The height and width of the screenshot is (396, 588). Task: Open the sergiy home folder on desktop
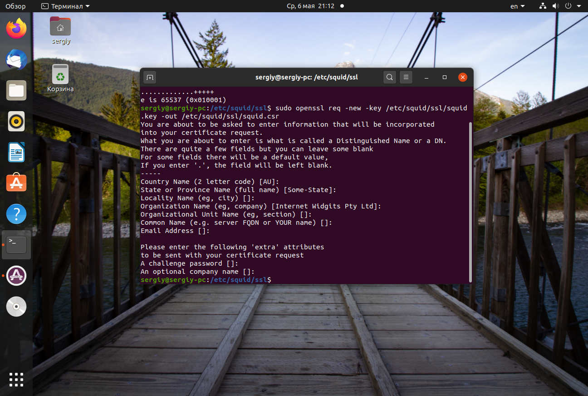[60, 30]
